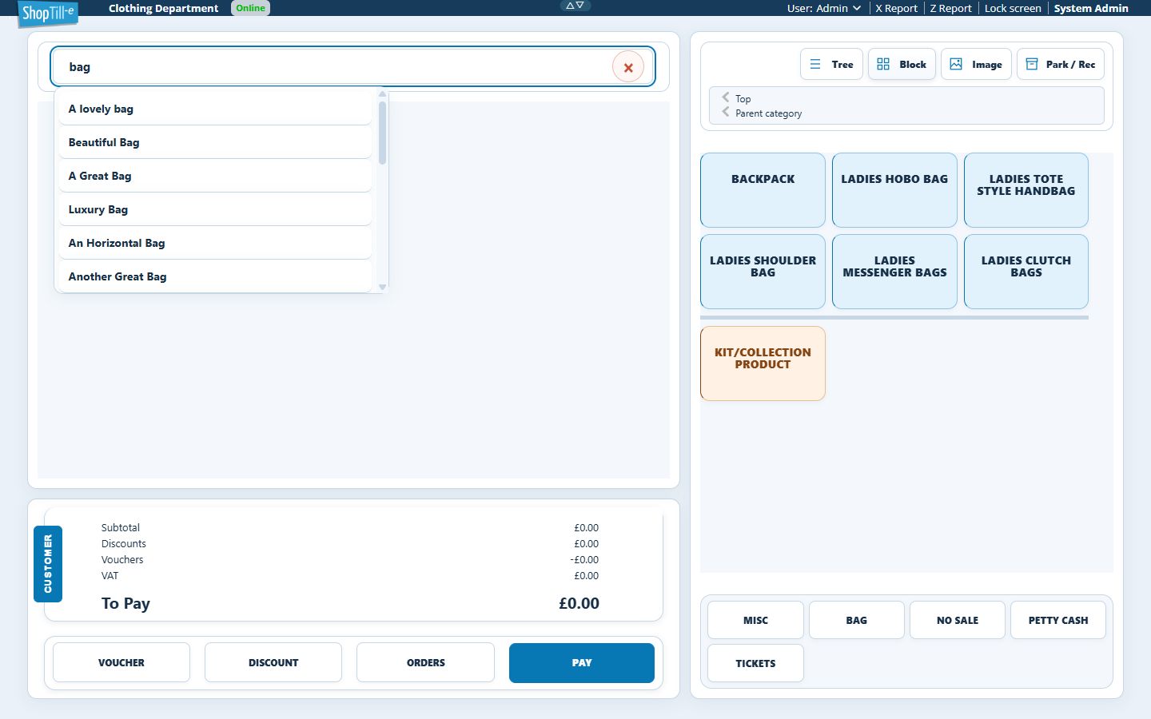Select 'Another Great Bag' suggestion

(215, 276)
